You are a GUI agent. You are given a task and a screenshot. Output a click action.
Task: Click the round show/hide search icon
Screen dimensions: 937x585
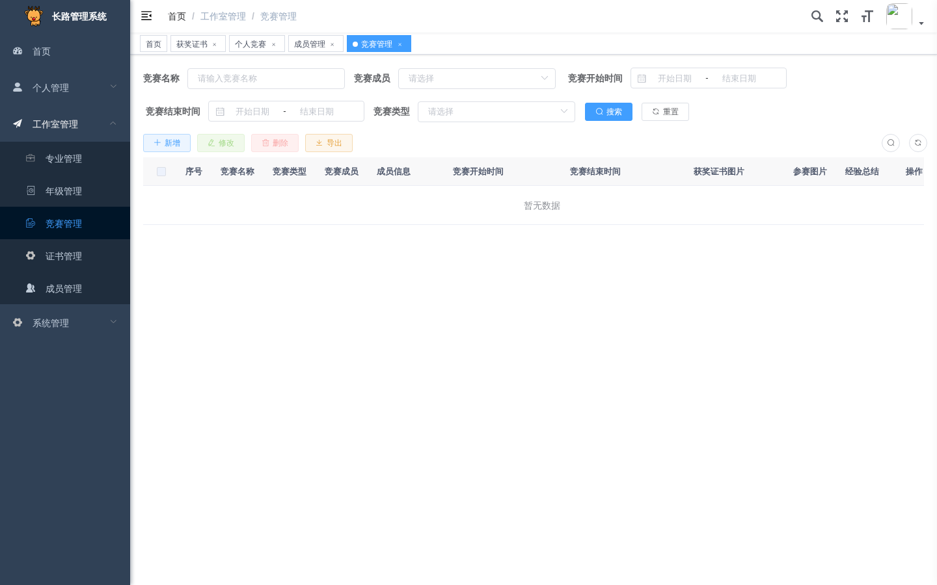coord(891,143)
